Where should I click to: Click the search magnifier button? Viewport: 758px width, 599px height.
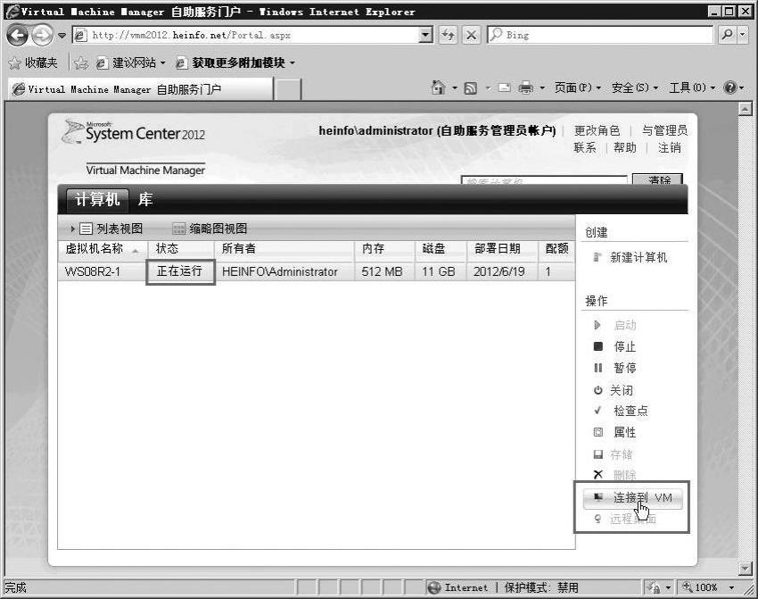(x=727, y=35)
